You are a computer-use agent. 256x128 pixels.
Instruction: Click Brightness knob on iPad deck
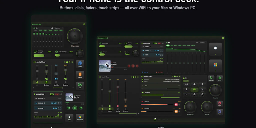point(190,107)
